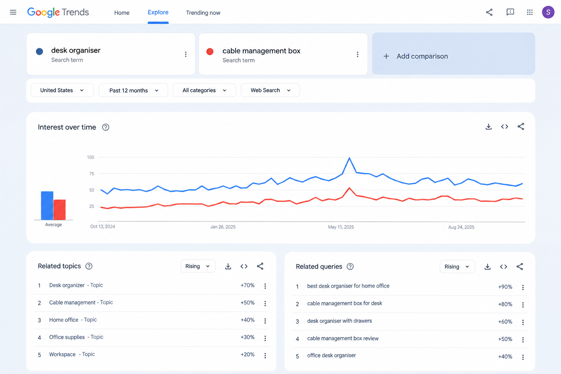Open the account avatar labeled S
The image size is (561, 374).
click(x=548, y=12)
